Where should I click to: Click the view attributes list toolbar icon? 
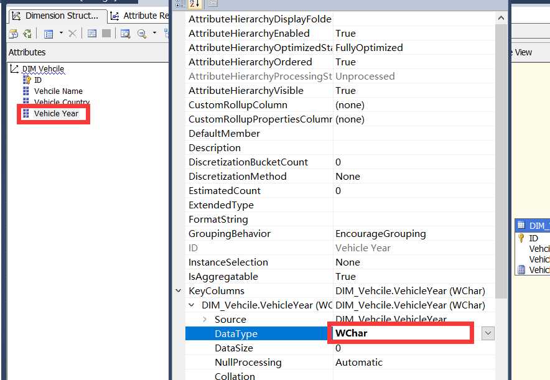[x=49, y=34]
